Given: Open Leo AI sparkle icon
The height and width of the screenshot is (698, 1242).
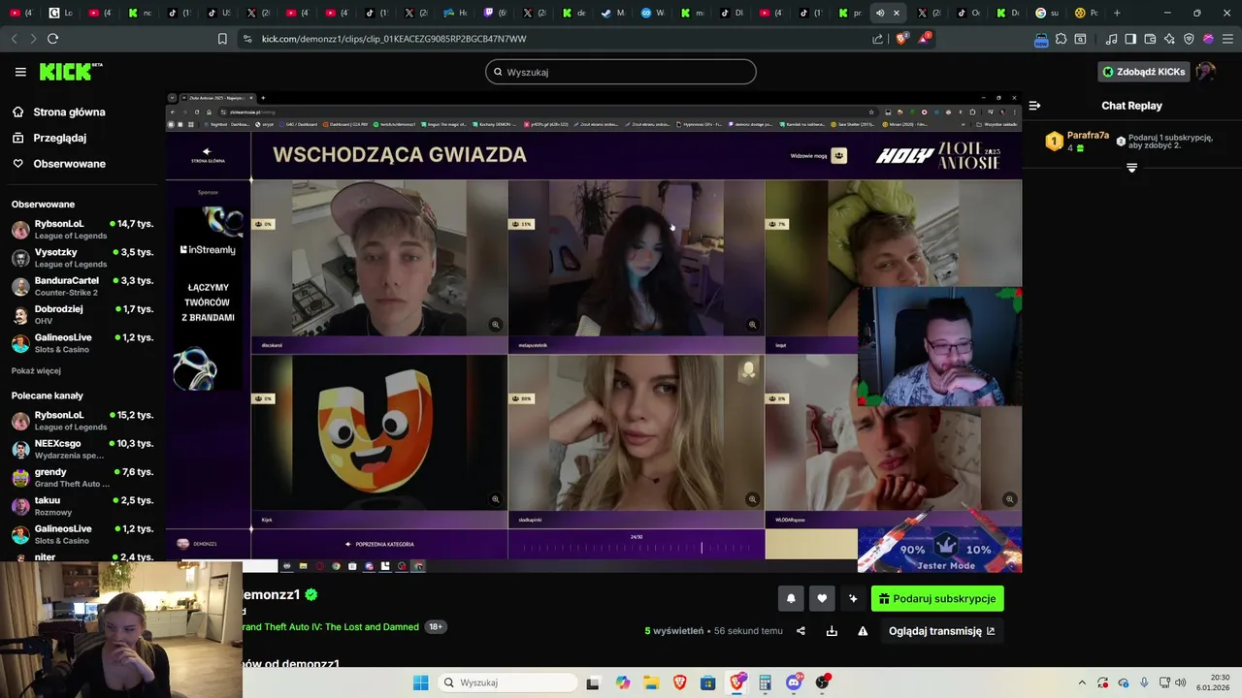Looking at the screenshot, I should [1169, 39].
